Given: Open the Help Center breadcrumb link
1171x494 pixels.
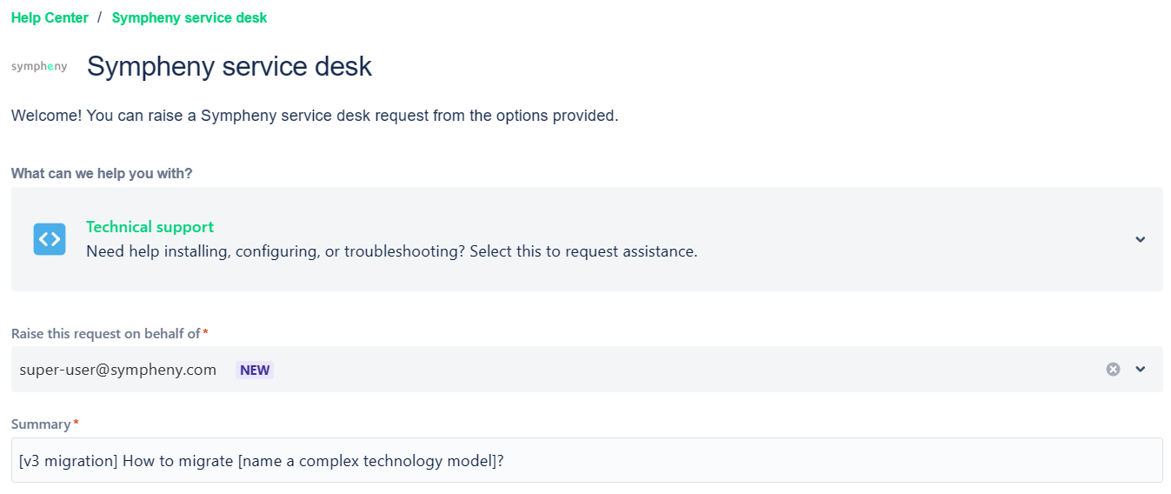Looking at the screenshot, I should pyautogui.click(x=50, y=17).
